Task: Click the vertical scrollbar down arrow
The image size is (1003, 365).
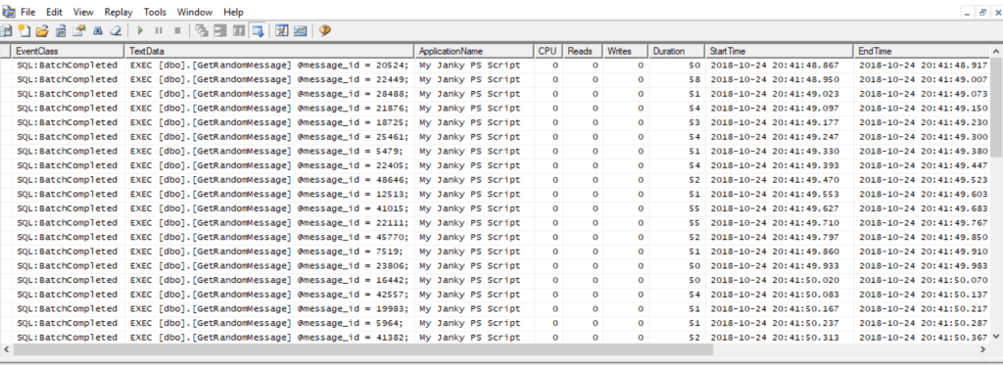Action: pyautogui.click(x=996, y=337)
